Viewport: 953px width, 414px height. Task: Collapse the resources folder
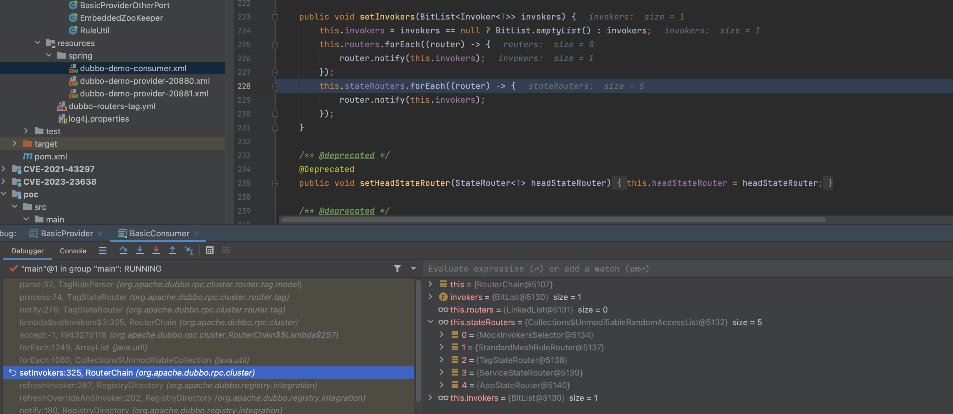(37, 43)
